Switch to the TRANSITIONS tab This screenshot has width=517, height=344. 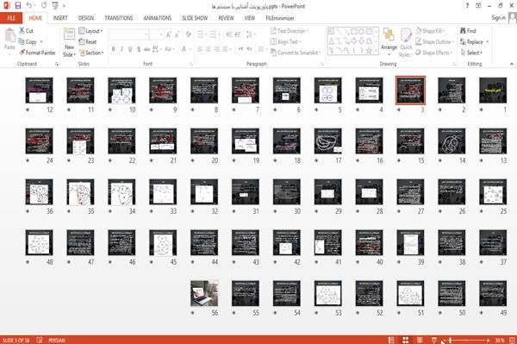119,18
